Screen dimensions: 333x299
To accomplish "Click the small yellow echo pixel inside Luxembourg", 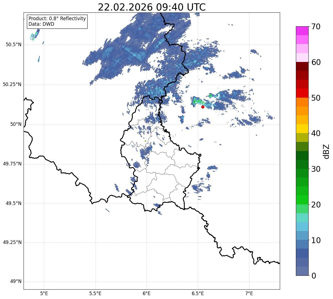I will point(145,141).
